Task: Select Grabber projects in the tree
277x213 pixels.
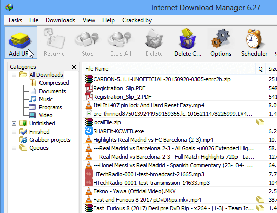Action: click(x=50, y=140)
